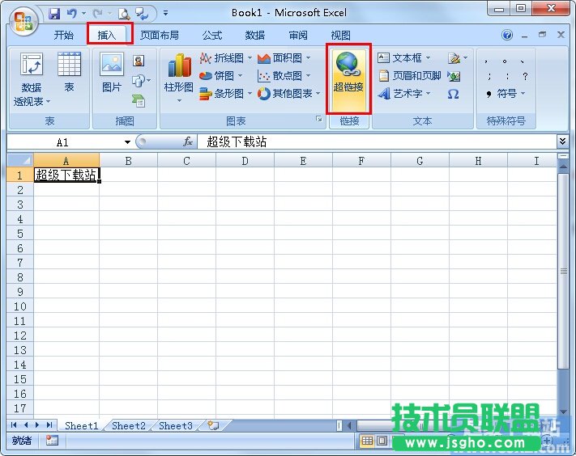Open Excel help question mark
This screenshot has height=456, width=576.
(x=507, y=35)
